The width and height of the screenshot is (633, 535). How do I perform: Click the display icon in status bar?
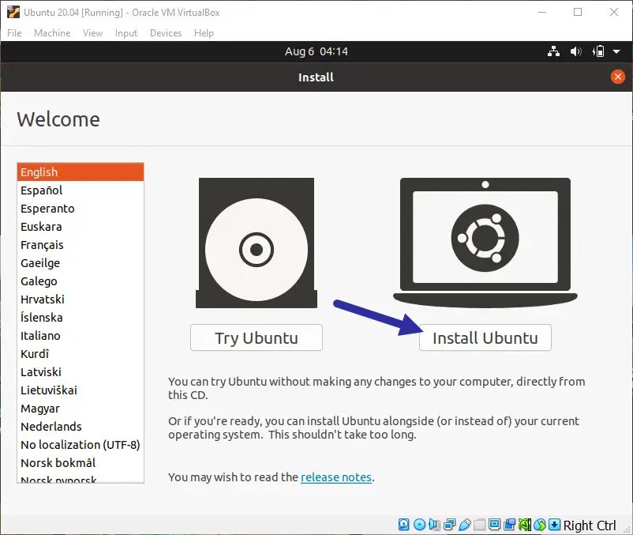click(x=493, y=525)
